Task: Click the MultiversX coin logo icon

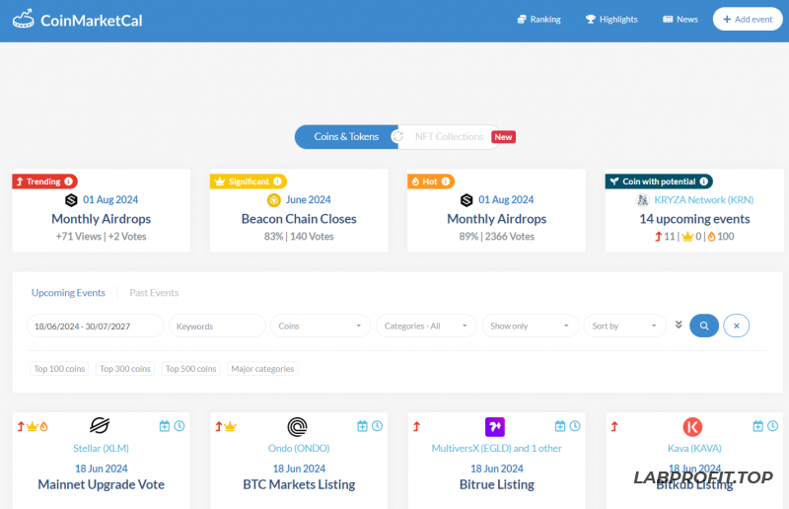Action: point(495,426)
